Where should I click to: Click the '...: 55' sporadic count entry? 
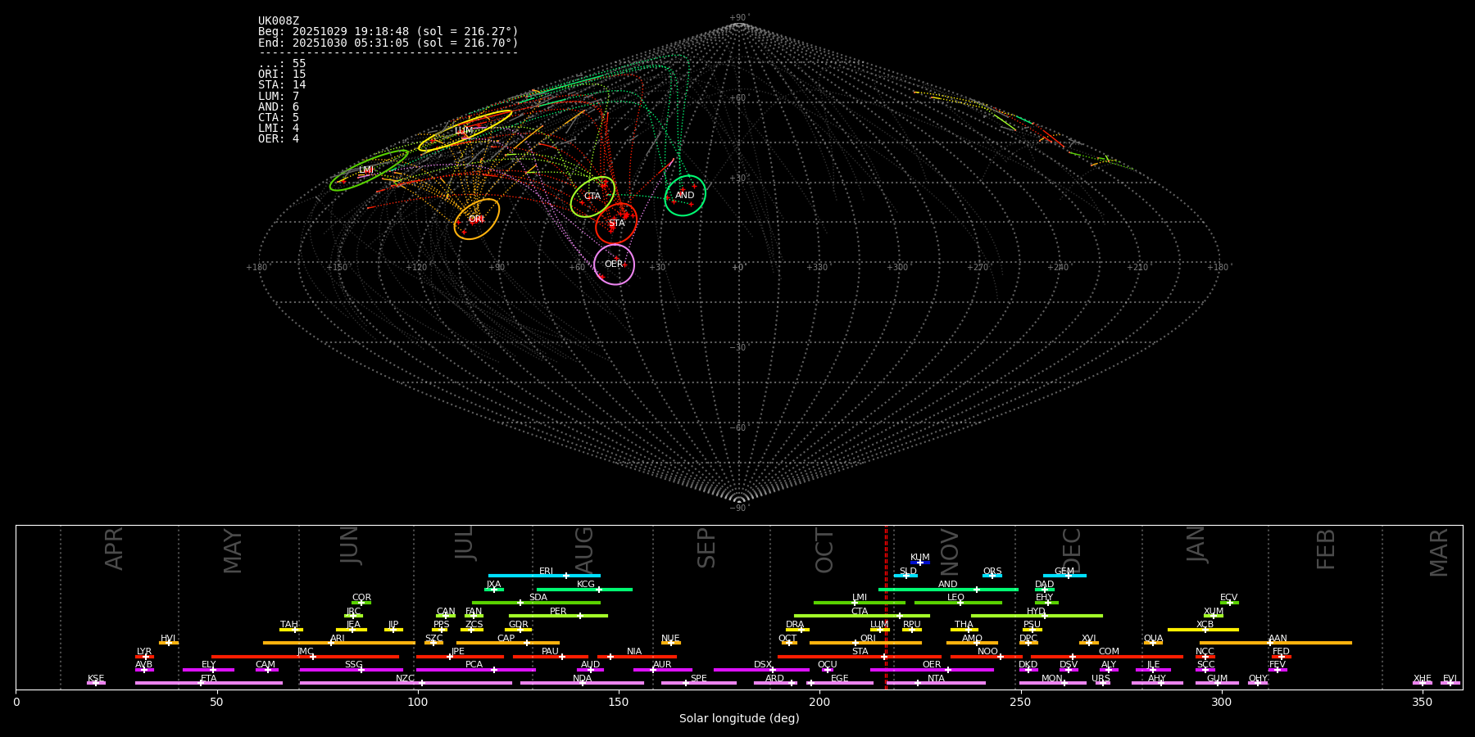(x=282, y=64)
